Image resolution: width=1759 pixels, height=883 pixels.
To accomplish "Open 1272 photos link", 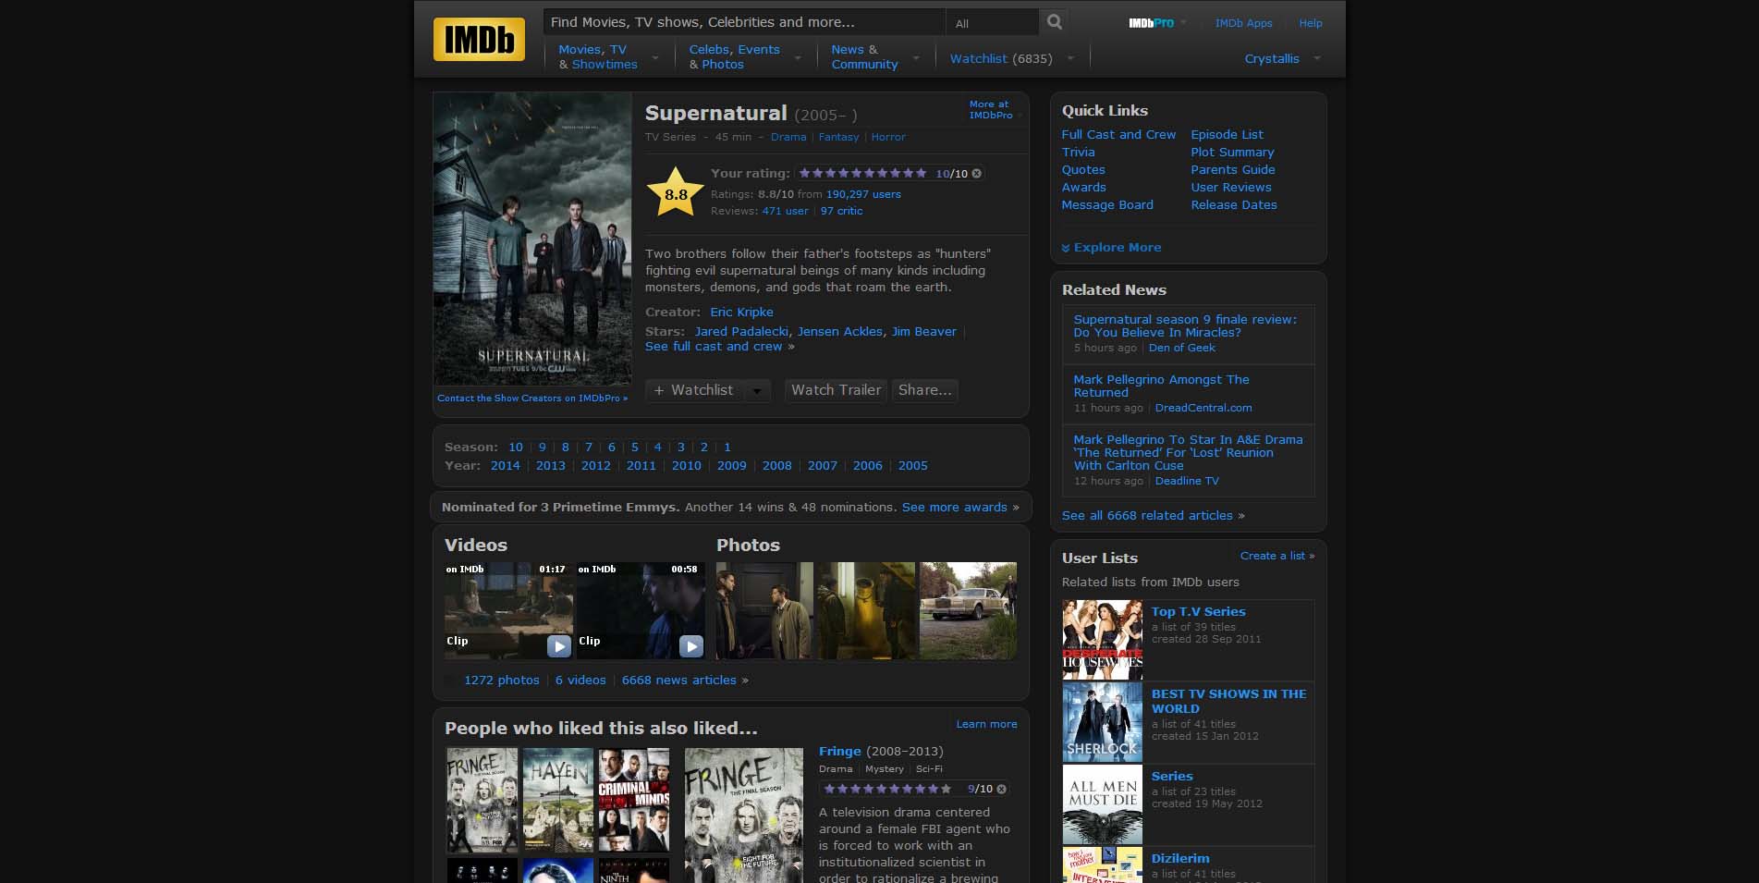I will pyautogui.click(x=501, y=681).
